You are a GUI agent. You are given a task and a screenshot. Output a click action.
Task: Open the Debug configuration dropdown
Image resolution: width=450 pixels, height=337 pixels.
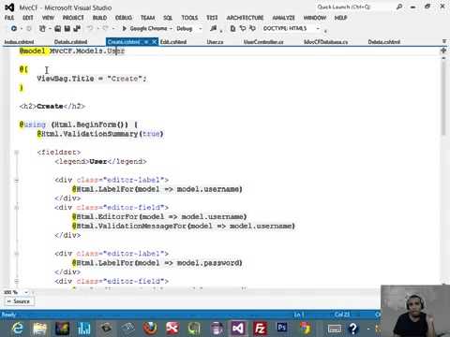[x=201, y=29]
